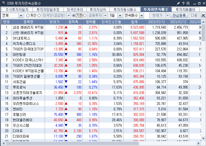Open the 전체 market dropdown

click(x=21, y=16)
